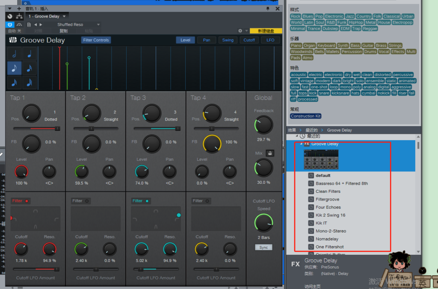Open the 1 - Groove Delay insert dropdown

(x=47, y=16)
